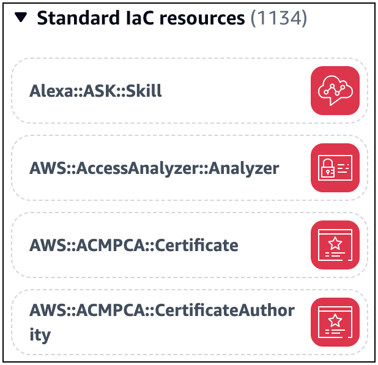The image size is (378, 365).
Task: Collapse the Standard IaC resources section triangle
Action: point(22,18)
